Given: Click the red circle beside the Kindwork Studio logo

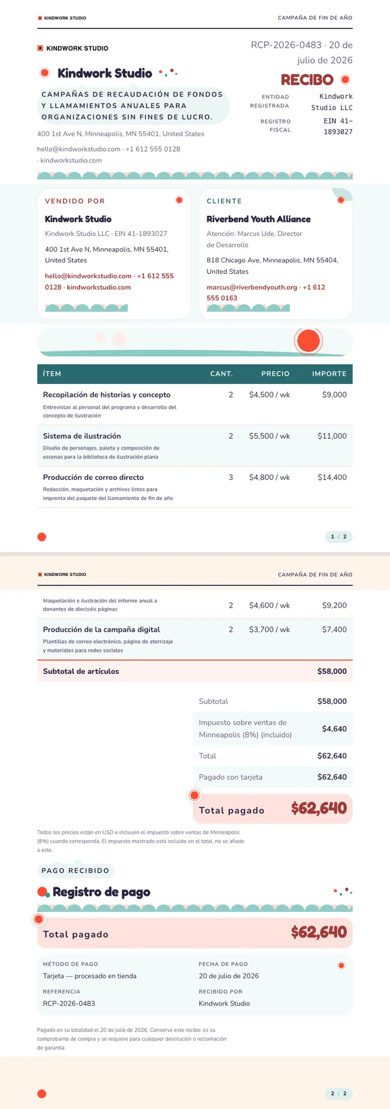Looking at the screenshot, I should pyautogui.click(x=45, y=73).
